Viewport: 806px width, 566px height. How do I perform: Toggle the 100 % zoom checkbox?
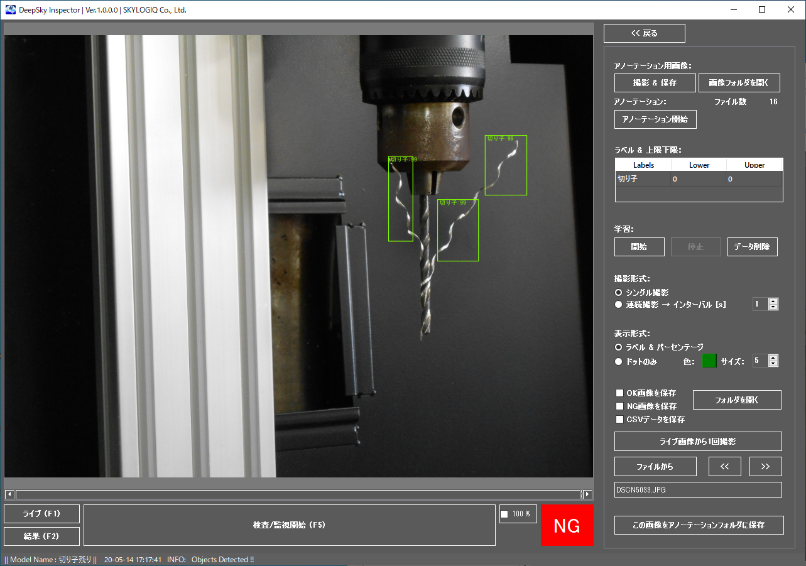(504, 514)
